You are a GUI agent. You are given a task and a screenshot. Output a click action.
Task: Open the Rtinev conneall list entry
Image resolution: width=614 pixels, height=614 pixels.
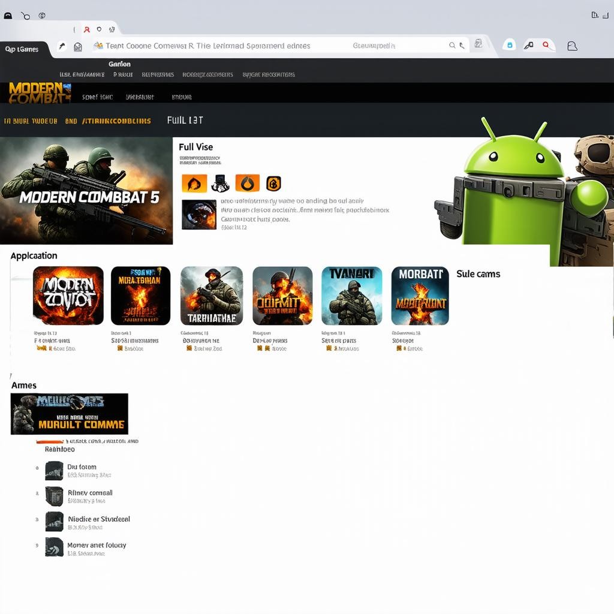(90, 493)
